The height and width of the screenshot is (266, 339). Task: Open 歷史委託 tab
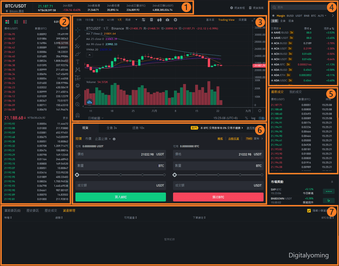[33, 210]
